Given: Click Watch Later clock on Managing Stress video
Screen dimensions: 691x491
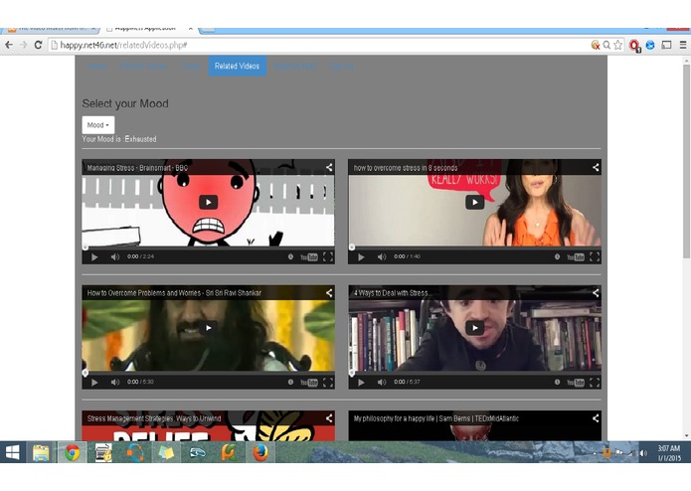Looking at the screenshot, I should [x=290, y=256].
